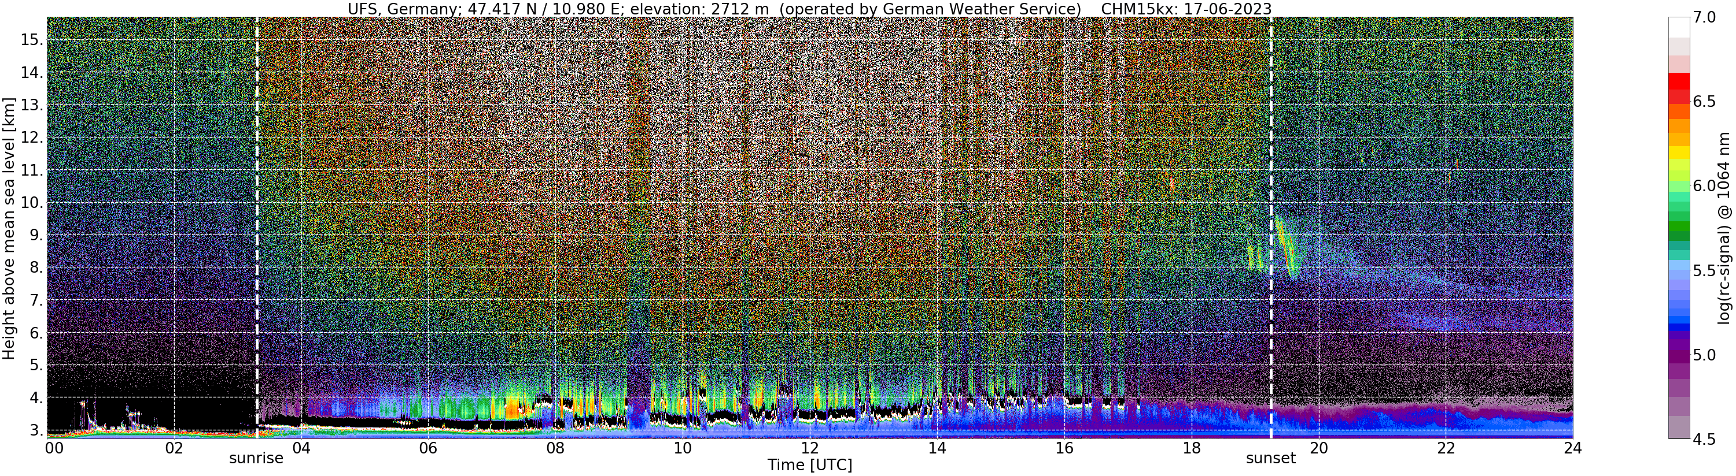Click the dashed sunset marker line in the plot

[x=1271, y=228]
